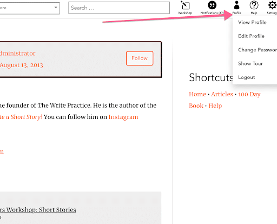Open the Help shortcut link
Image resolution: width=277 pixels, height=224 pixels.
pyautogui.click(x=215, y=106)
